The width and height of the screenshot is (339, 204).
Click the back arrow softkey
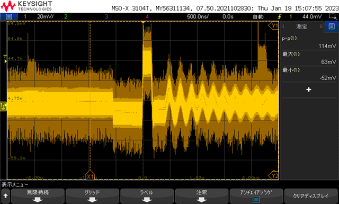(5, 196)
